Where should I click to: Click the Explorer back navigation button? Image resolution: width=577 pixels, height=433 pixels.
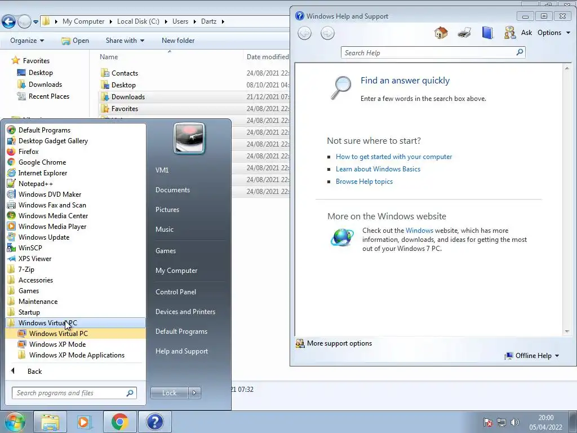point(8,21)
